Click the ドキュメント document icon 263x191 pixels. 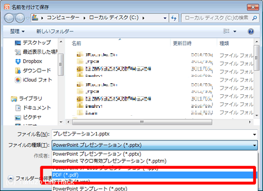[18, 108]
